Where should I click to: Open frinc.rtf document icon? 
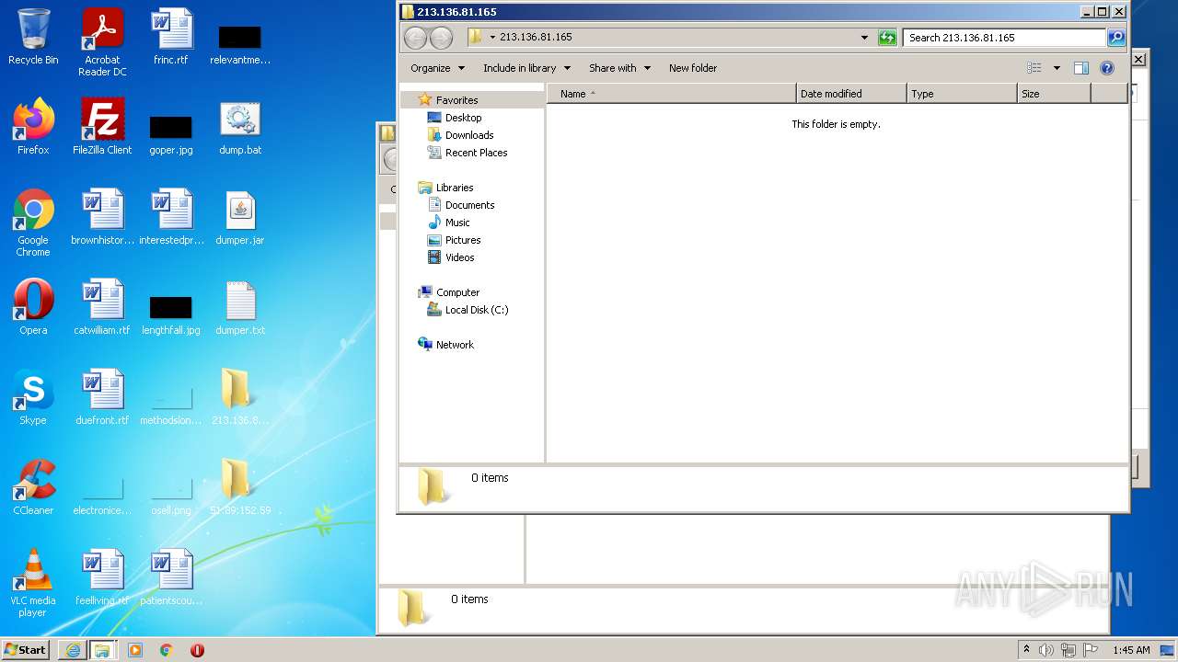[x=171, y=37]
